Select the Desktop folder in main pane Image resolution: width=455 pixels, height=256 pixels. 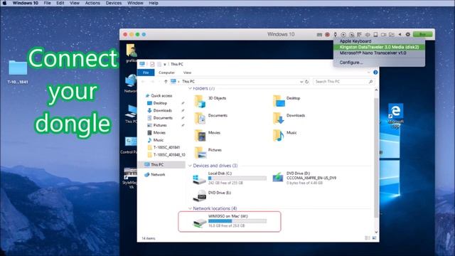[287, 101]
